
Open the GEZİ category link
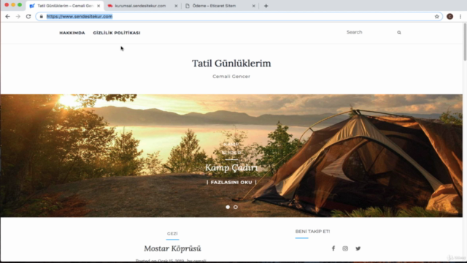click(x=172, y=234)
